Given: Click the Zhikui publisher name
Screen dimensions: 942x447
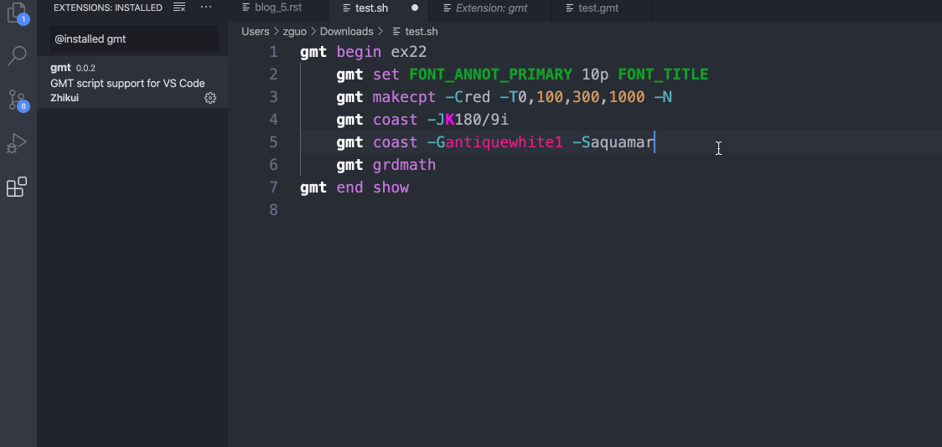Looking at the screenshot, I should click(x=65, y=98).
